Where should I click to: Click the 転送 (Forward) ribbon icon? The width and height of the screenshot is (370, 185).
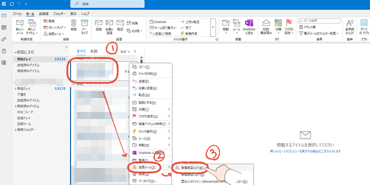(x=120, y=25)
